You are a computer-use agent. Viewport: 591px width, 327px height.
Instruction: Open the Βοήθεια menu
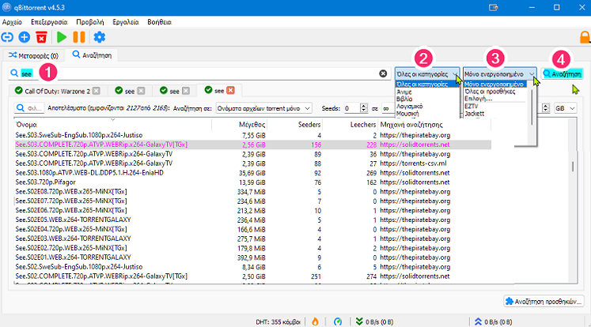[160, 22]
